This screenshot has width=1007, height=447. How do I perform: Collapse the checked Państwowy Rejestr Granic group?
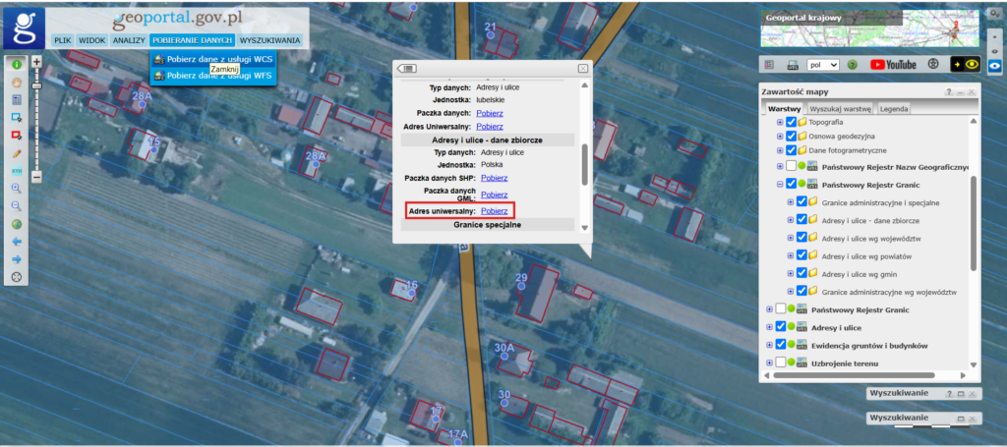coord(780,184)
